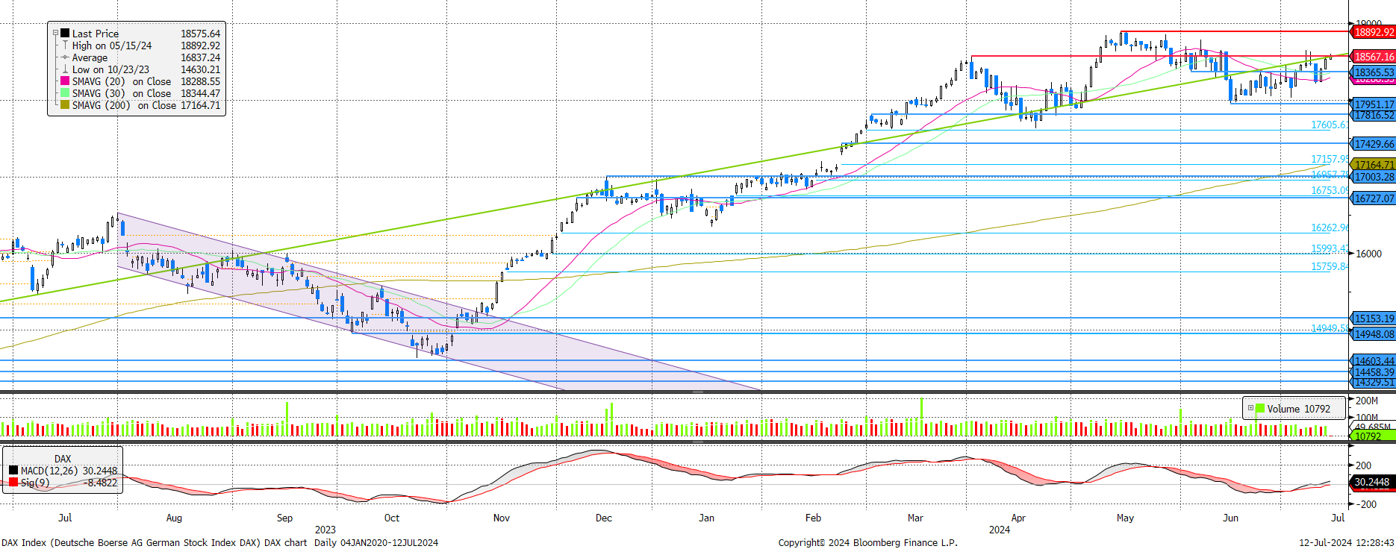
Task: Select the red 18567.16 price level tag
Action: [x=1374, y=57]
